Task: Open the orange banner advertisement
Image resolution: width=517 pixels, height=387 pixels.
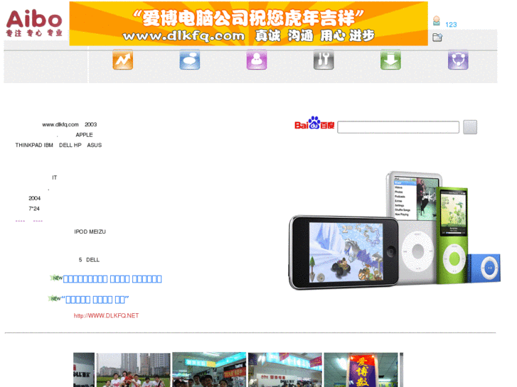Action: point(249,23)
